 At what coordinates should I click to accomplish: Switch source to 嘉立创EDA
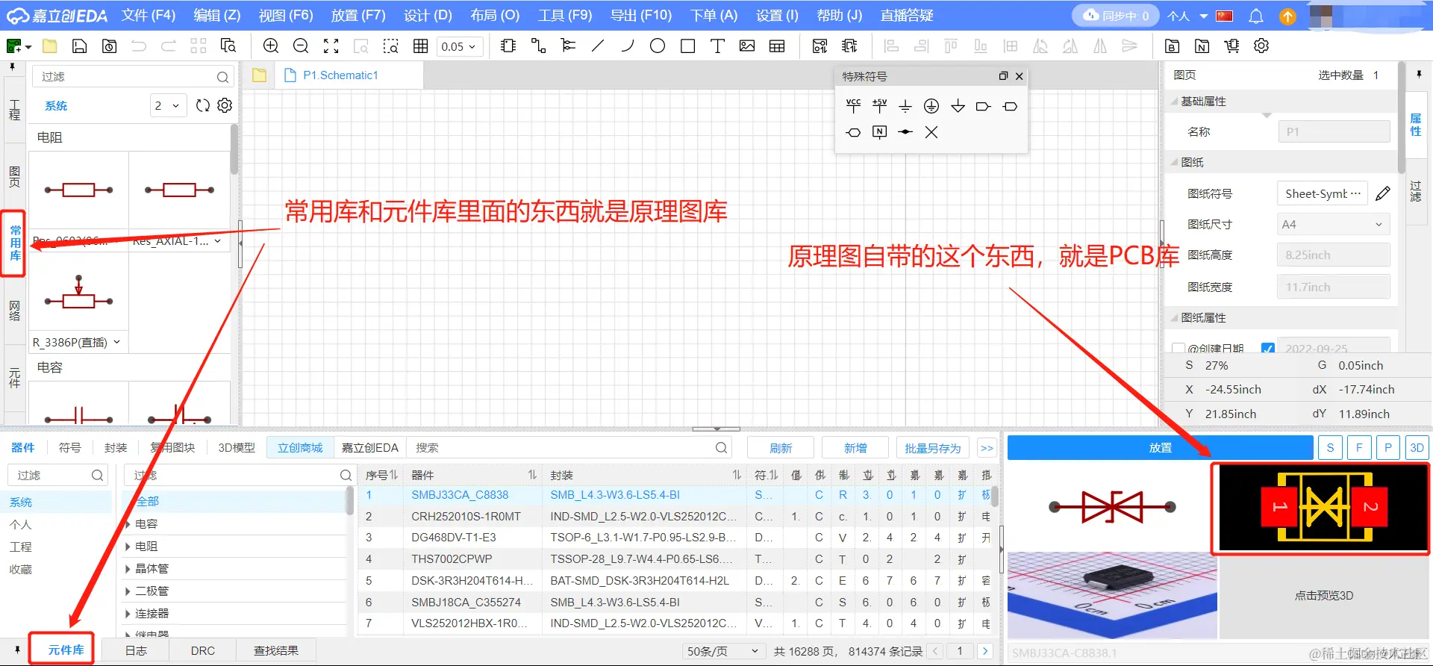[370, 447]
